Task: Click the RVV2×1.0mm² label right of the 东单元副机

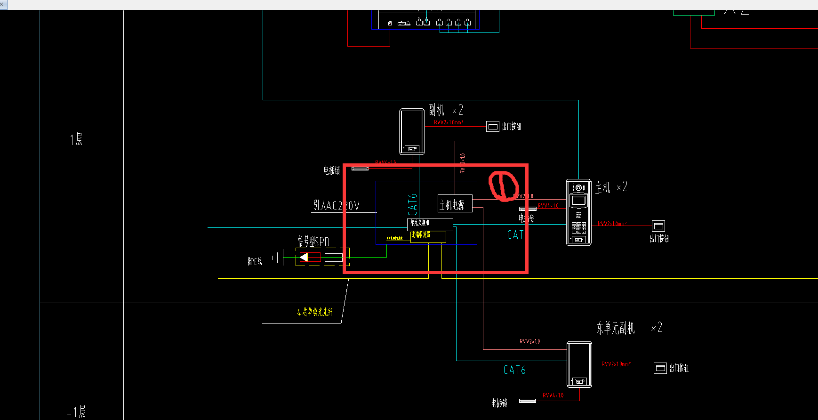Action: [616, 364]
